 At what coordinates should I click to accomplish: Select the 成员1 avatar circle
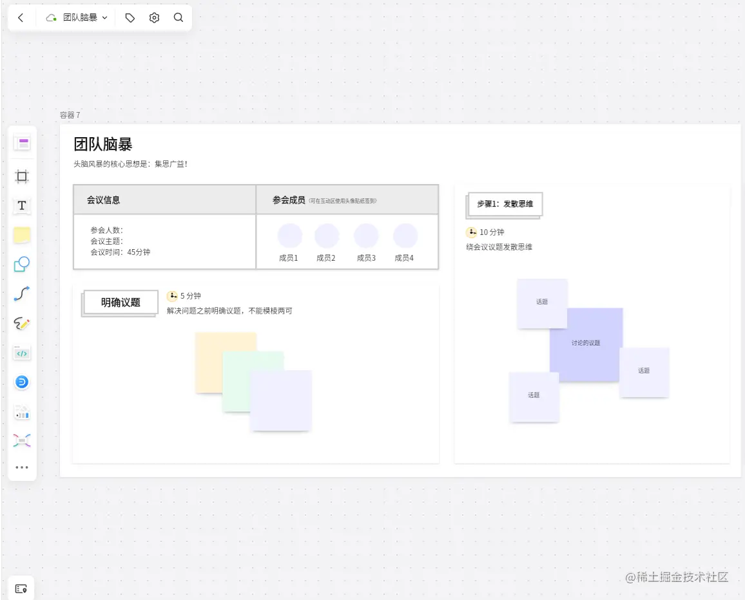click(289, 235)
